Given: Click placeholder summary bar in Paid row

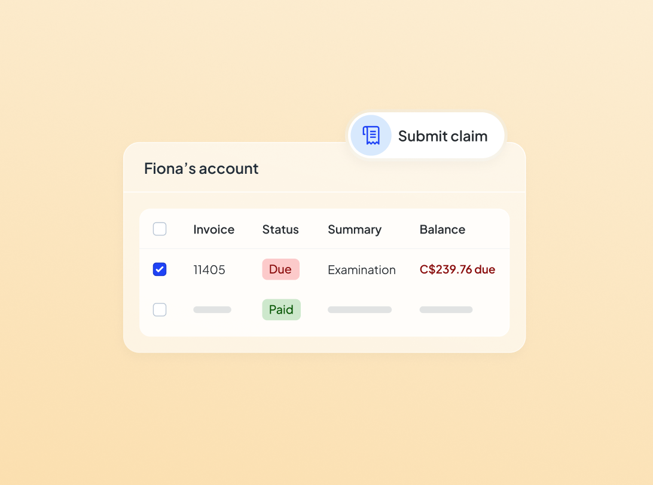Looking at the screenshot, I should click(359, 310).
